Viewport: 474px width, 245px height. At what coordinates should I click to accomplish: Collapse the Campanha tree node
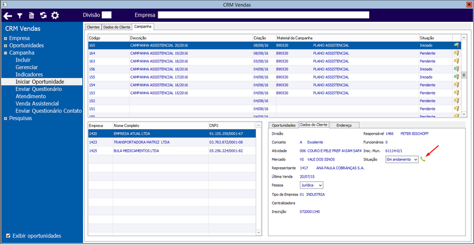click(5, 53)
